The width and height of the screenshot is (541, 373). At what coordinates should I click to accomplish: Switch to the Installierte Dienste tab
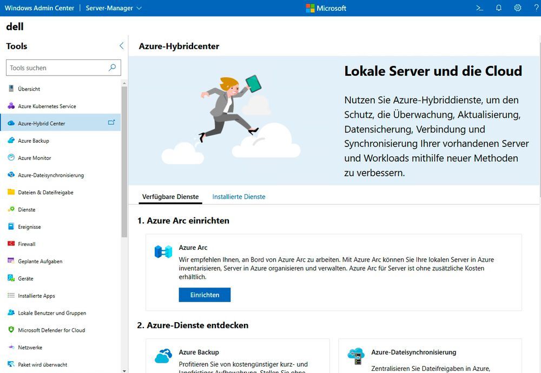239,197
